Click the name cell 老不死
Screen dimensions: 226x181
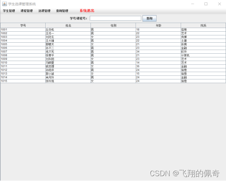tap(68, 52)
